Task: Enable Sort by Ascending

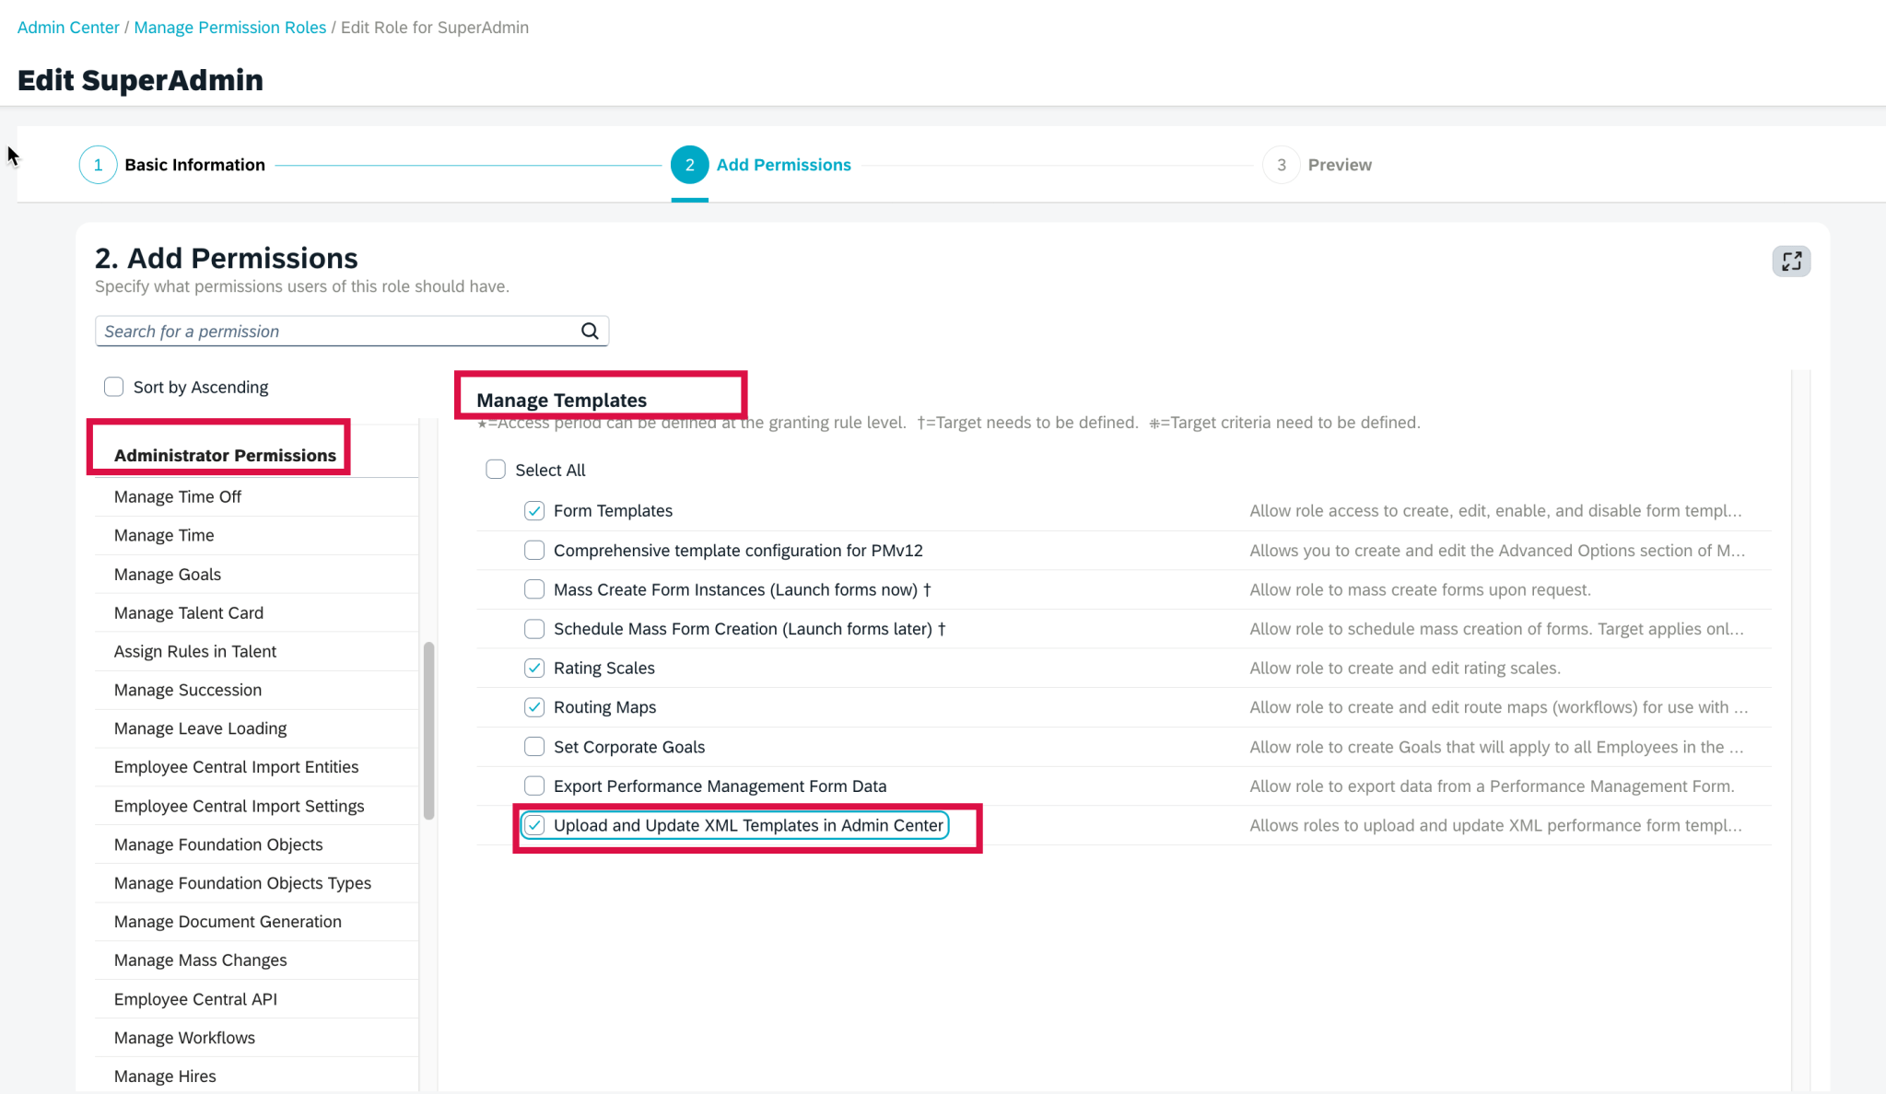Action: 112,386
